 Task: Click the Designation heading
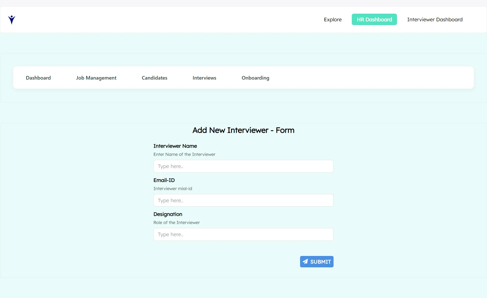(168, 214)
